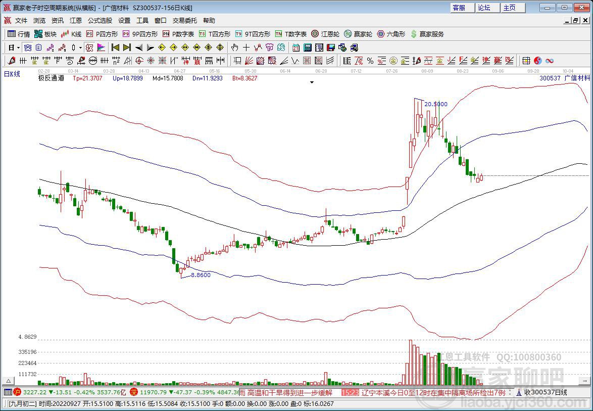The image size is (593, 411).
Task: Click the 300537 广信材料 stock label
Action: [x=565, y=78]
